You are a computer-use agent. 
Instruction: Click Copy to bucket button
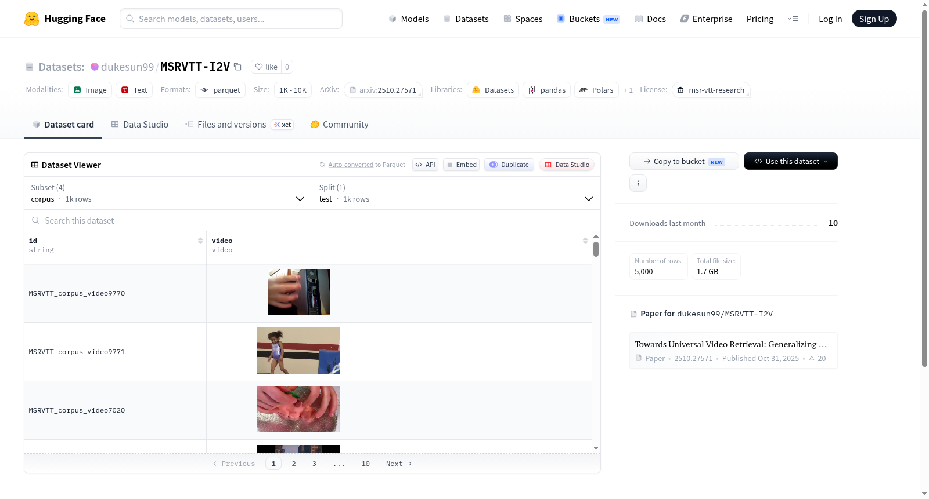coord(684,161)
